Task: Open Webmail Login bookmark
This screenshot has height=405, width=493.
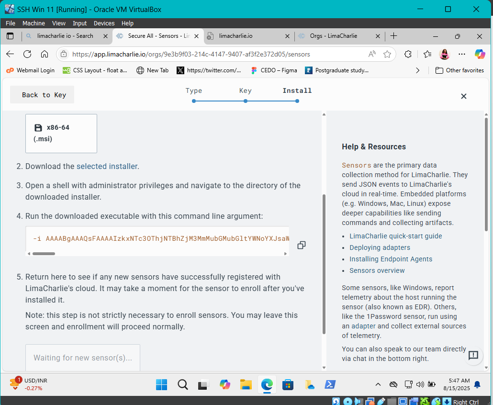Action: [31, 70]
